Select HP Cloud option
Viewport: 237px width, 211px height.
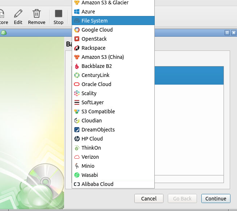(x=113, y=139)
